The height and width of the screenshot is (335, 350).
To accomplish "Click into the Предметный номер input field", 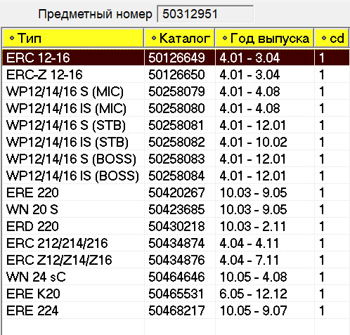I will coord(205,14).
